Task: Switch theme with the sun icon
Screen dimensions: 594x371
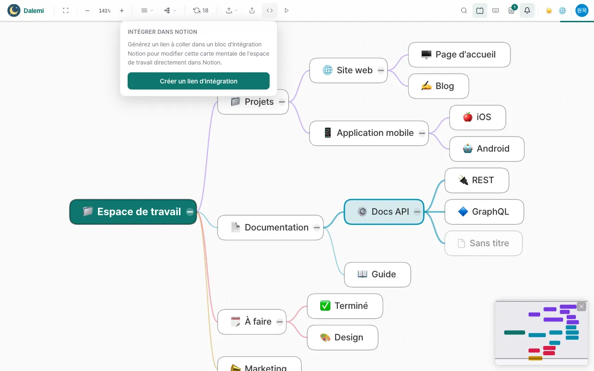Action: 549,10
